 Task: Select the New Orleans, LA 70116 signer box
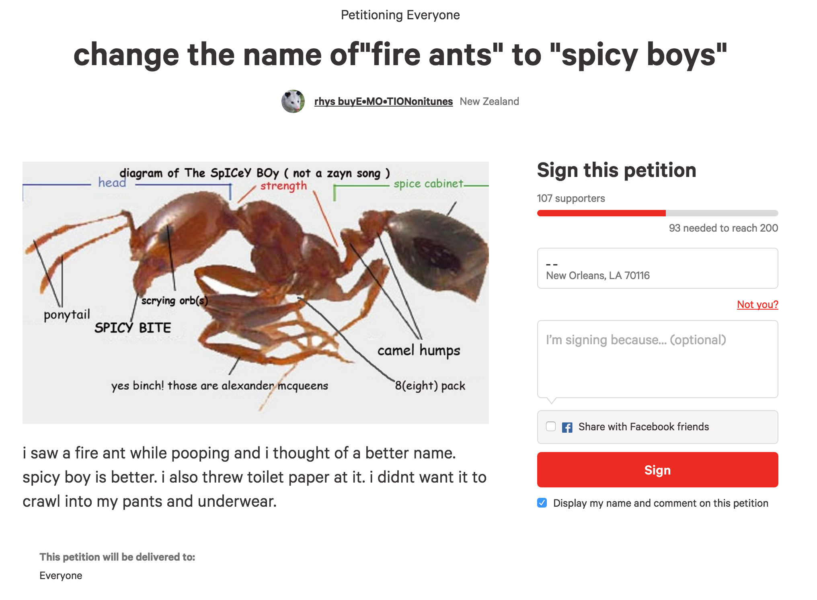[x=657, y=268]
